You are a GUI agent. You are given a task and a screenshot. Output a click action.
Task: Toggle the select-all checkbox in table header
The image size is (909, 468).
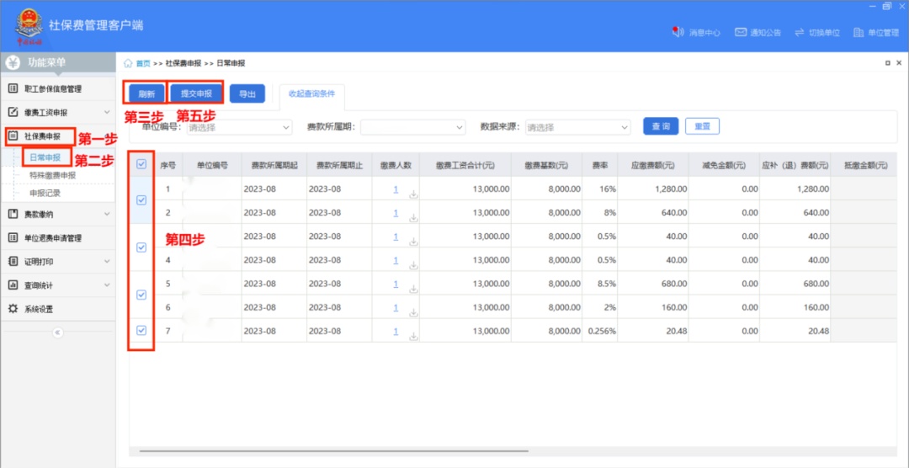point(141,165)
